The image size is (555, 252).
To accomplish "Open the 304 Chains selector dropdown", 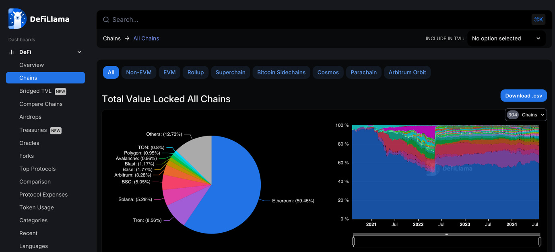I will point(526,115).
